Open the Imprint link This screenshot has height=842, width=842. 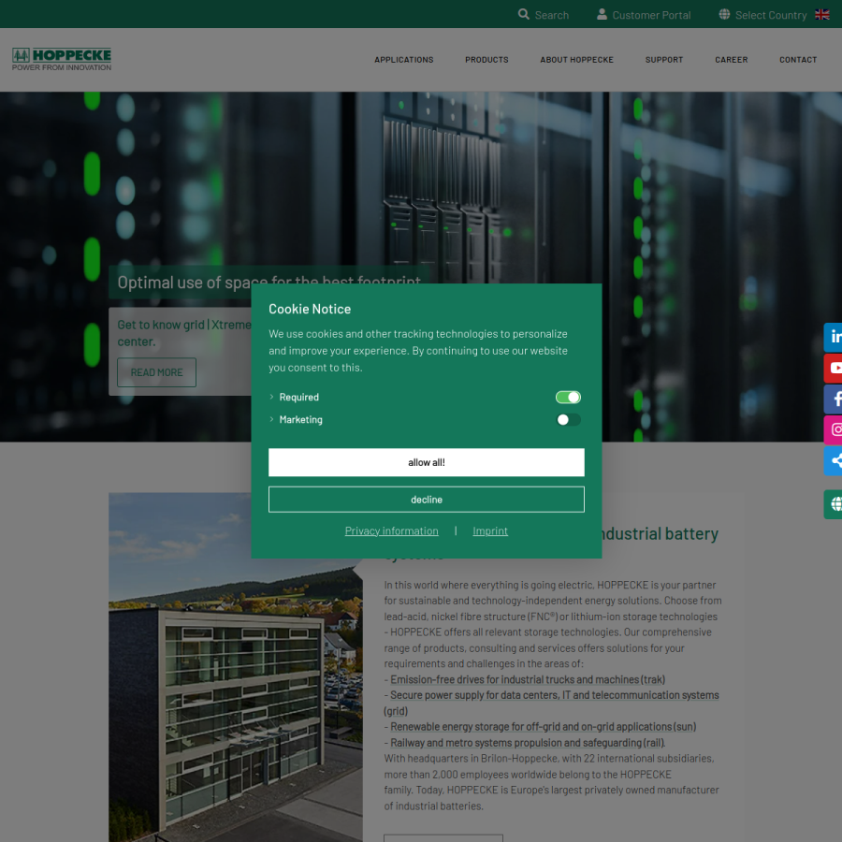(x=490, y=530)
